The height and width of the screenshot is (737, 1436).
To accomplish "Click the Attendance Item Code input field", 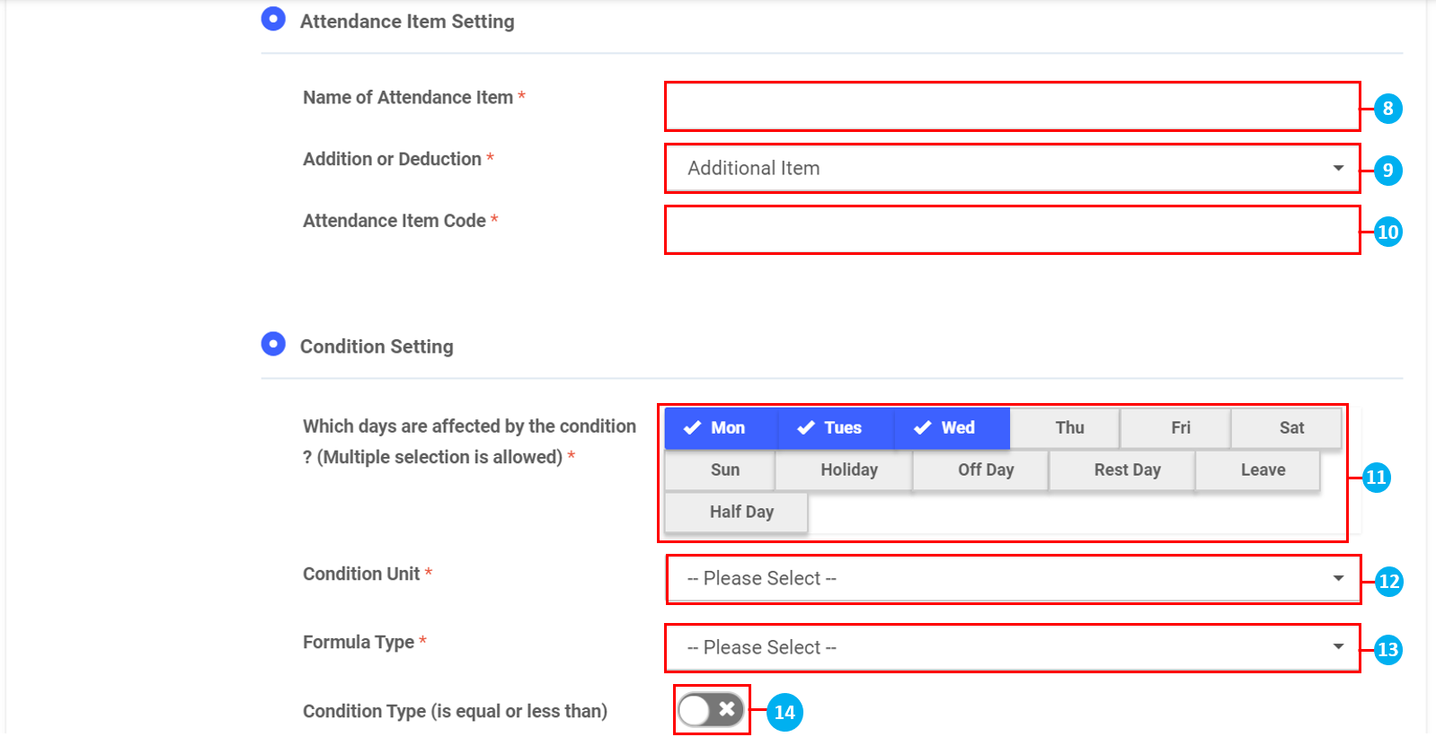I will point(1012,231).
